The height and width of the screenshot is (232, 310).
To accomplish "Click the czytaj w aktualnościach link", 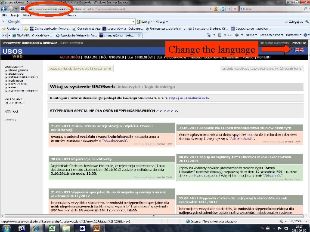I will tap(189, 98).
